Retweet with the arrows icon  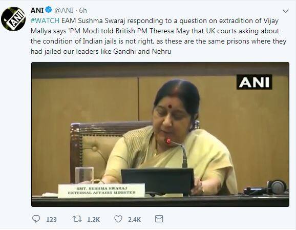tap(77, 219)
